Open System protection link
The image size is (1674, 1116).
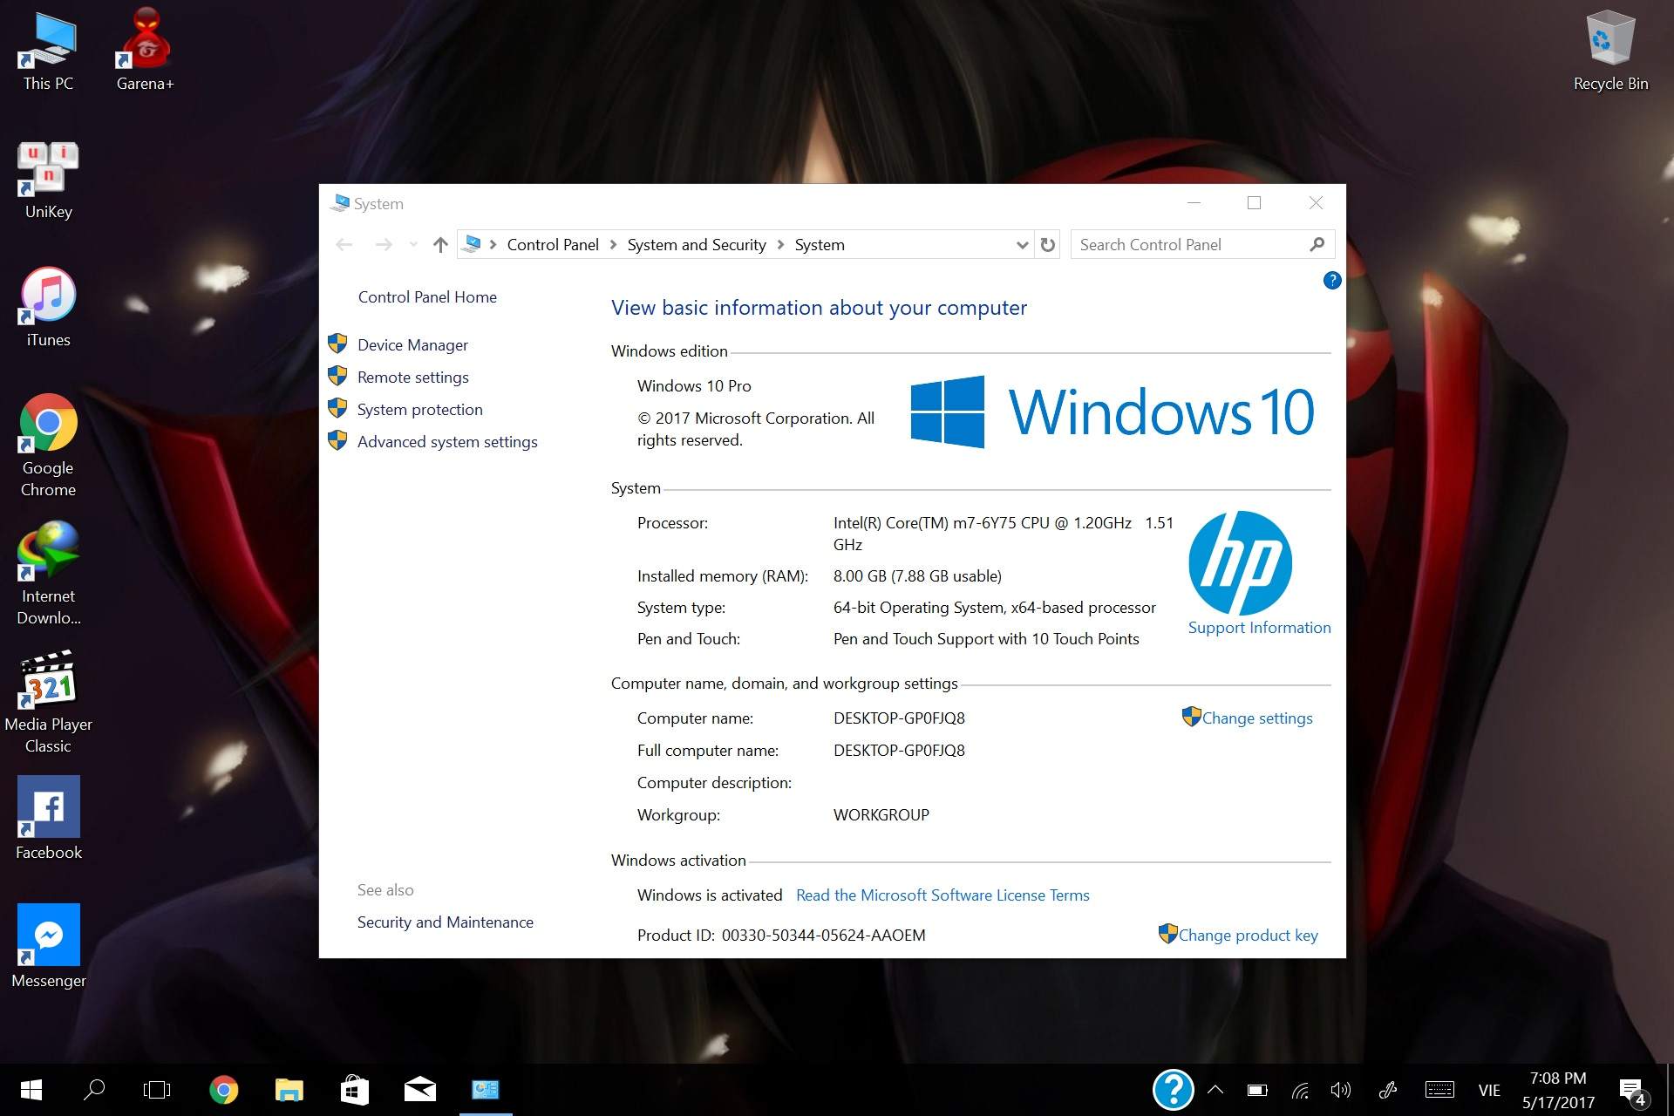(x=419, y=410)
